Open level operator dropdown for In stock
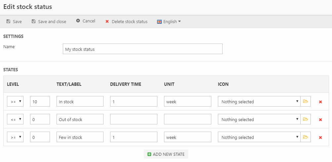The height and width of the screenshot is (162, 332). (x=15, y=102)
